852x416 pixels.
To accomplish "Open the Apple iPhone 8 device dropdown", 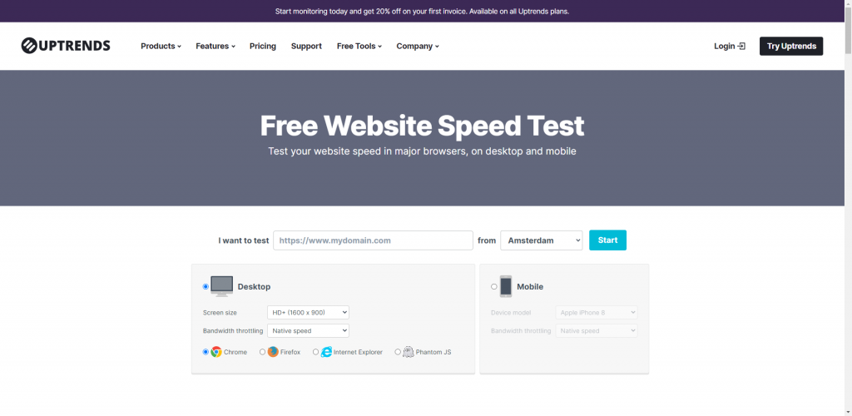I will (596, 312).
